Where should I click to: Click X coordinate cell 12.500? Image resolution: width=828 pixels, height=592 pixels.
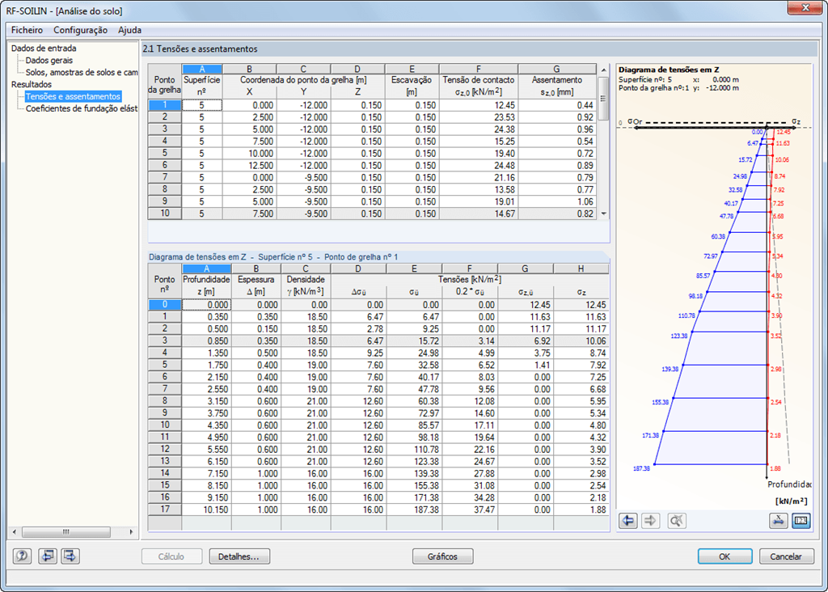(249, 165)
